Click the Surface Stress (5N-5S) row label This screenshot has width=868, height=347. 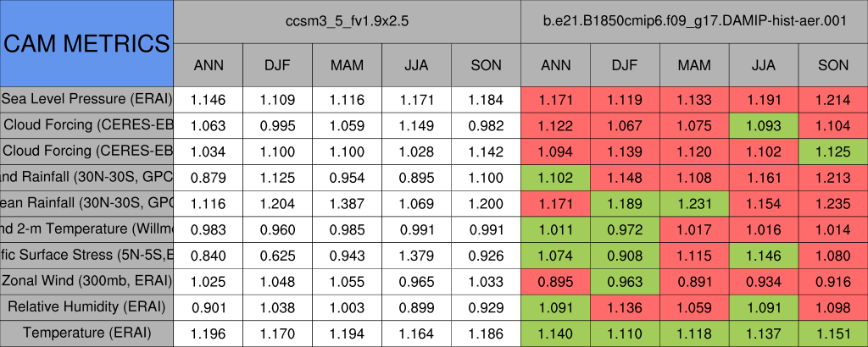point(86,255)
